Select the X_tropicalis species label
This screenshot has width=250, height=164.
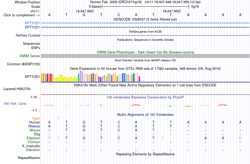click(x=31, y=146)
